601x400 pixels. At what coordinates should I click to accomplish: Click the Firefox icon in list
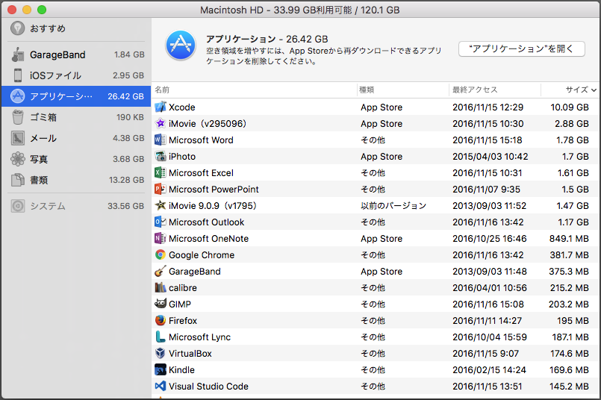coord(160,321)
